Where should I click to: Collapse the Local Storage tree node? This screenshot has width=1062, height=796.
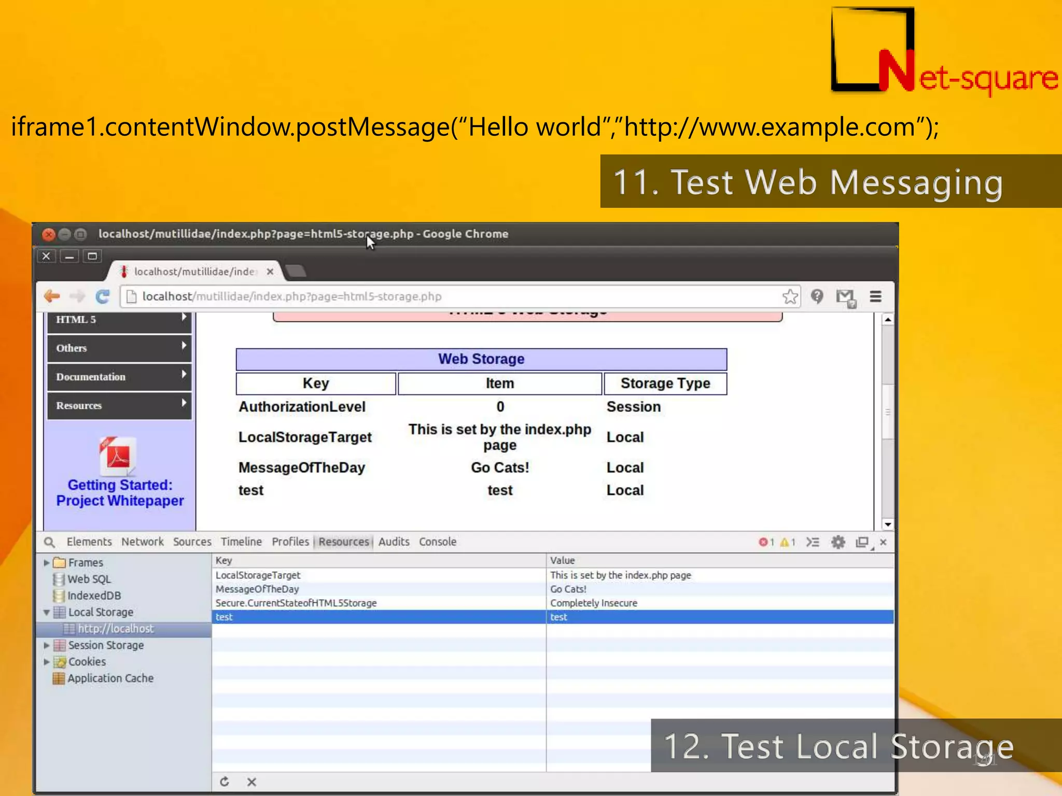click(47, 613)
